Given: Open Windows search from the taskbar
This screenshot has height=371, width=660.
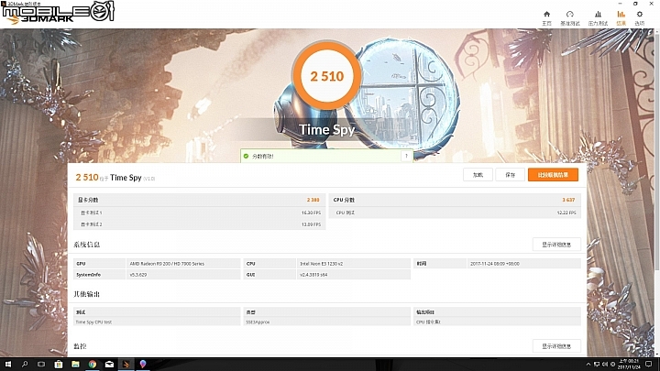Looking at the screenshot, I should click(25, 365).
